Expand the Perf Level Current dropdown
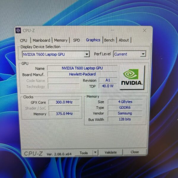Image resolution: width=178 pixels, height=178 pixels. pos(130,54)
